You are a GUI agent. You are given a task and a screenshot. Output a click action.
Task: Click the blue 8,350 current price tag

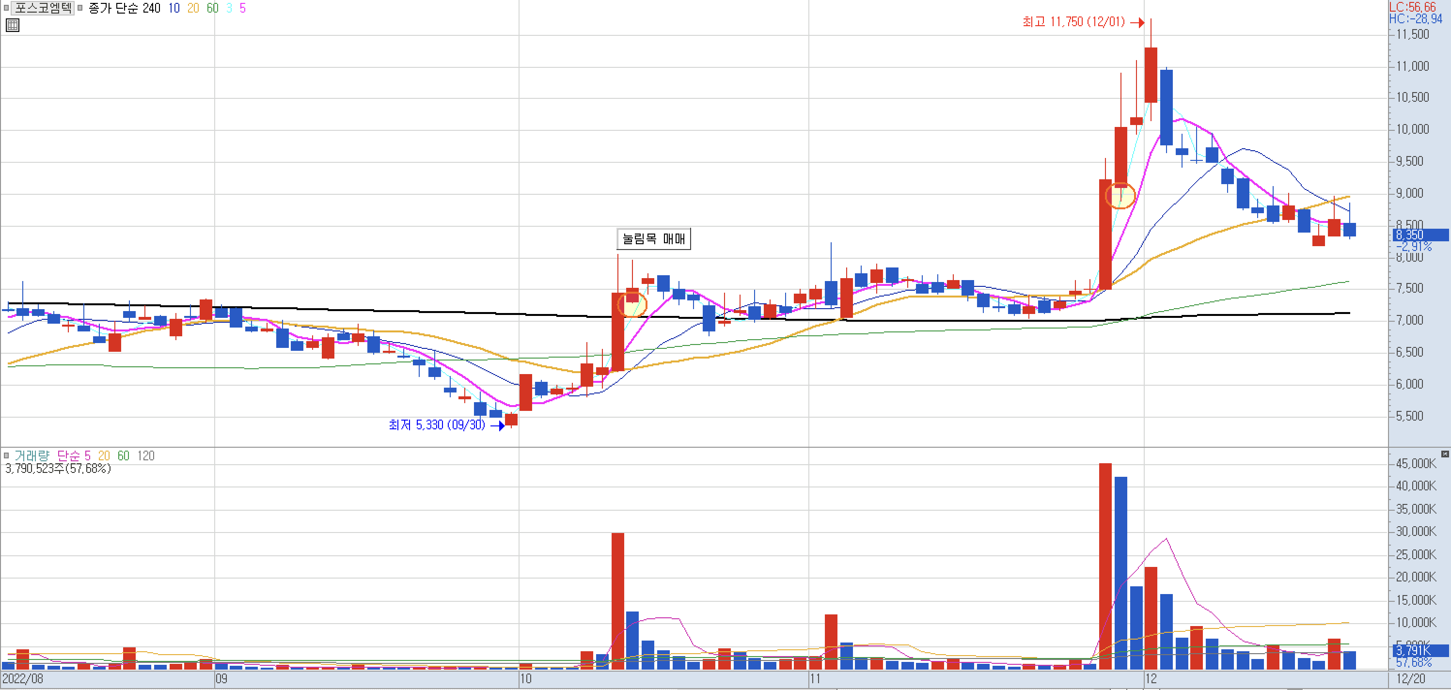coord(1419,235)
